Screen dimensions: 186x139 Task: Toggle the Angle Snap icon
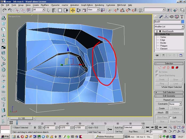122,10
